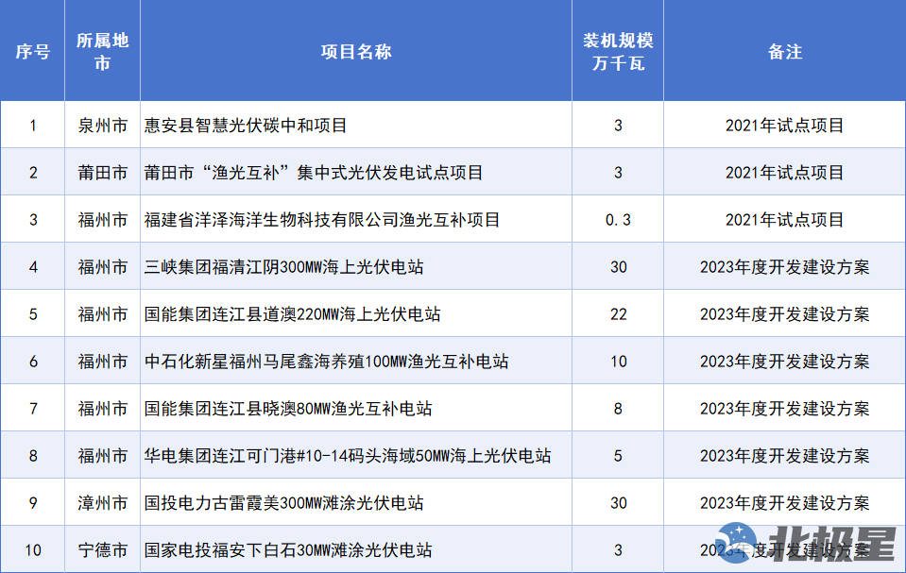Click 福建省洋泽海洋生物科技有限公司渔光互补项目 cell
This screenshot has width=906, height=573.
click(x=322, y=220)
